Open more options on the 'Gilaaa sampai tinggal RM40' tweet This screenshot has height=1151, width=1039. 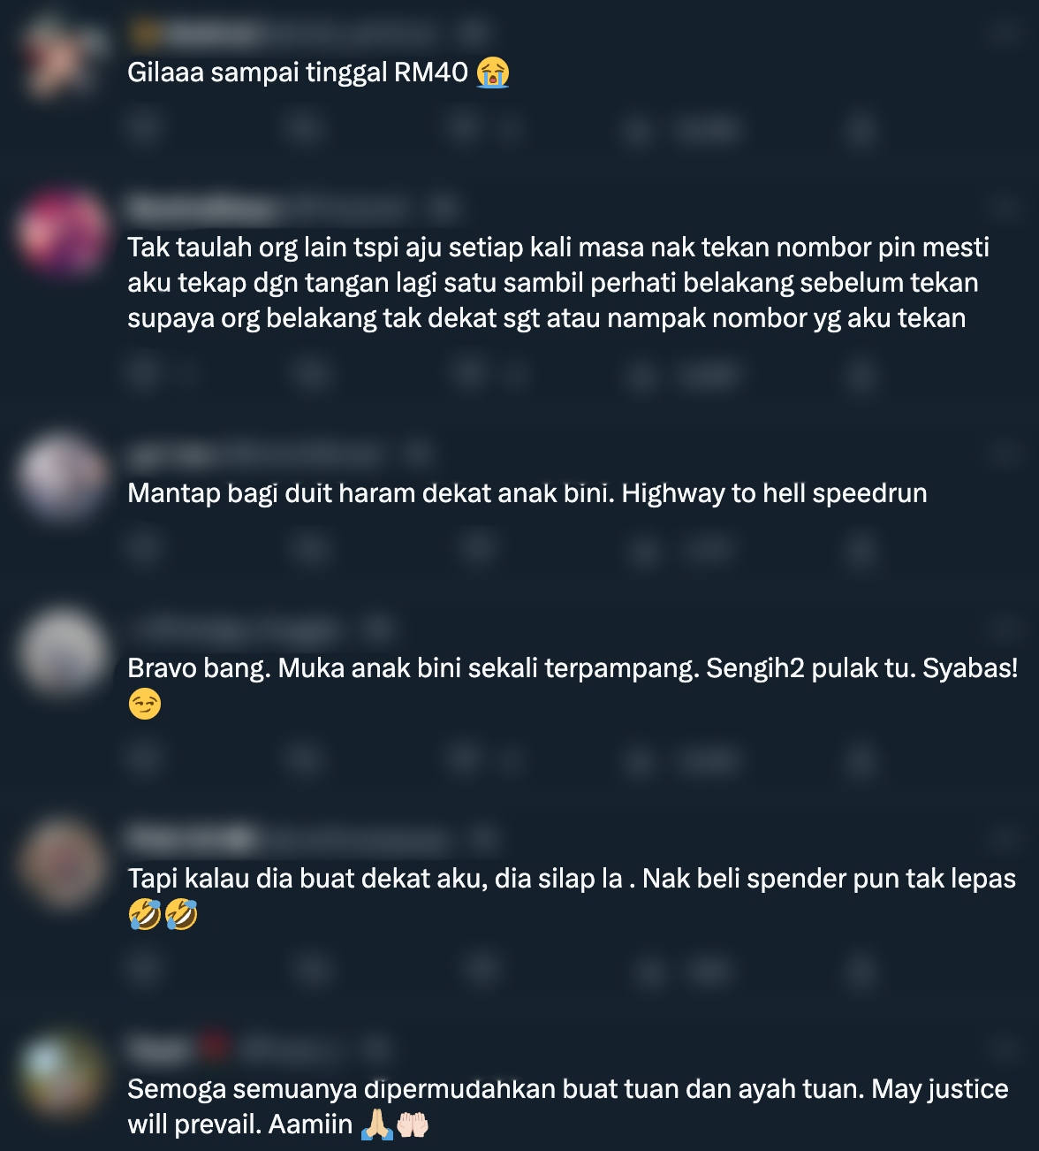point(1005,34)
